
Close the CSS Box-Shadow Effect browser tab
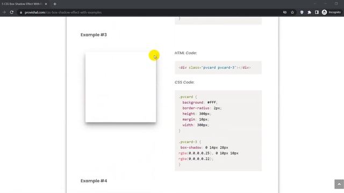pyautogui.click(x=46, y=4)
